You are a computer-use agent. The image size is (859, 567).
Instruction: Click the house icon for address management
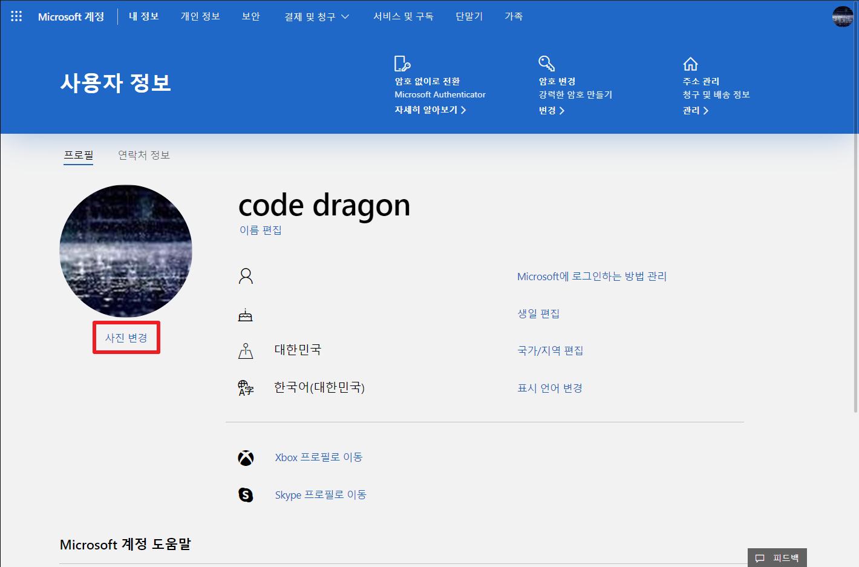pos(691,64)
